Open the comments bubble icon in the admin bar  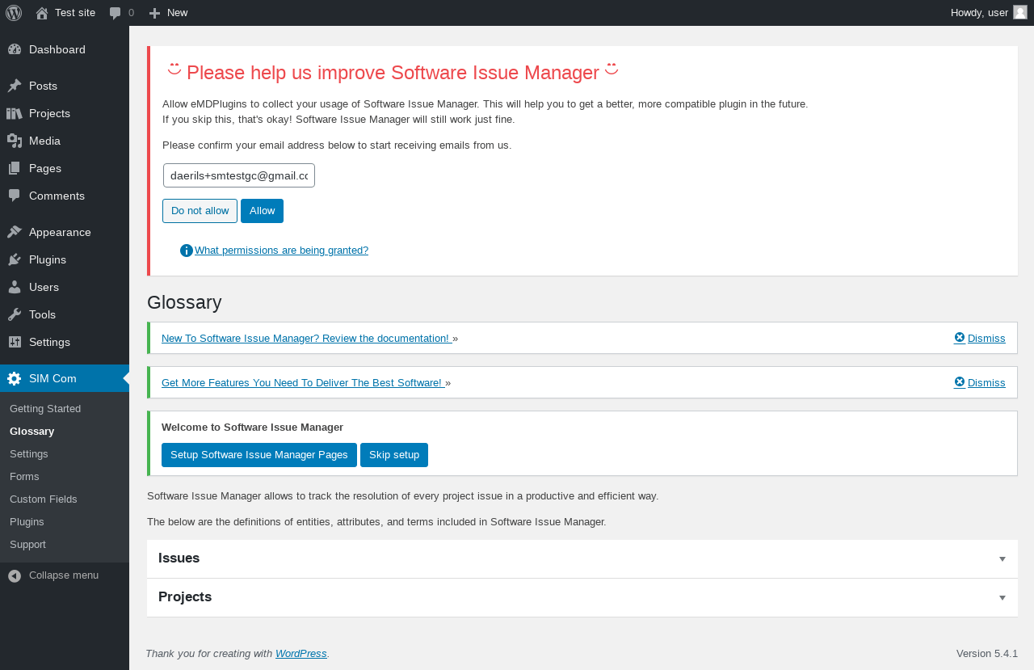pyautogui.click(x=116, y=13)
